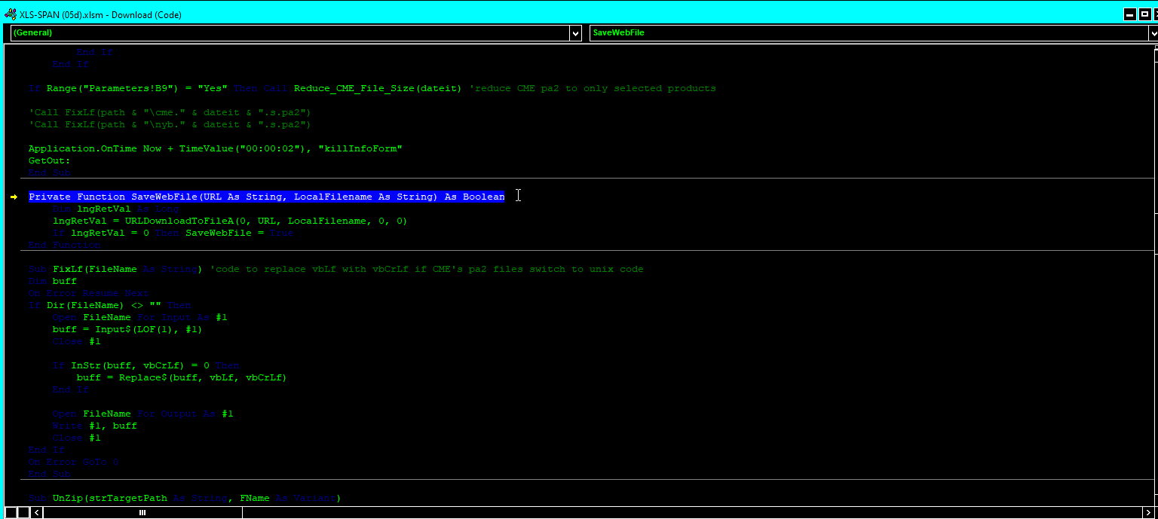1158x519 pixels.
Task: Click the 'If Dir(FileName) <> "" Then' line
Action: coord(110,305)
